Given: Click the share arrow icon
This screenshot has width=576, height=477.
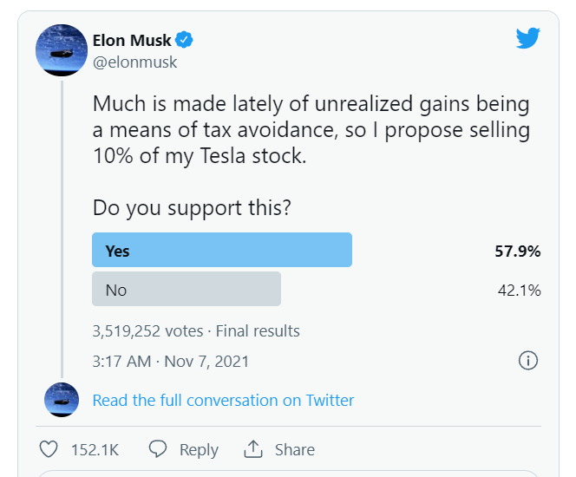Looking at the screenshot, I should [253, 449].
